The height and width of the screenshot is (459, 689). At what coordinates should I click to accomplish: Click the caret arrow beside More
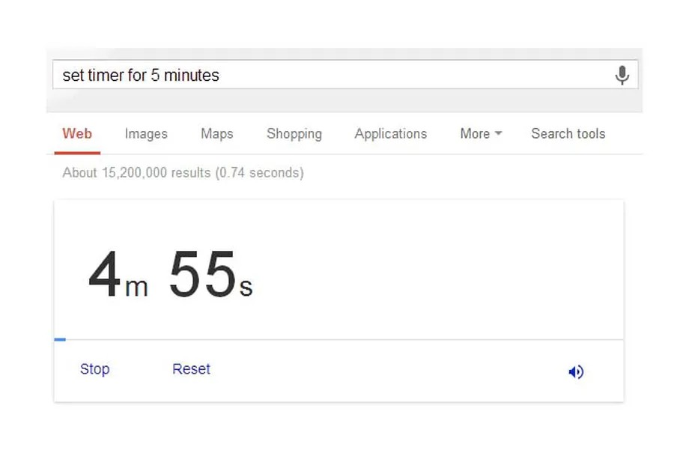pos(498,133)
